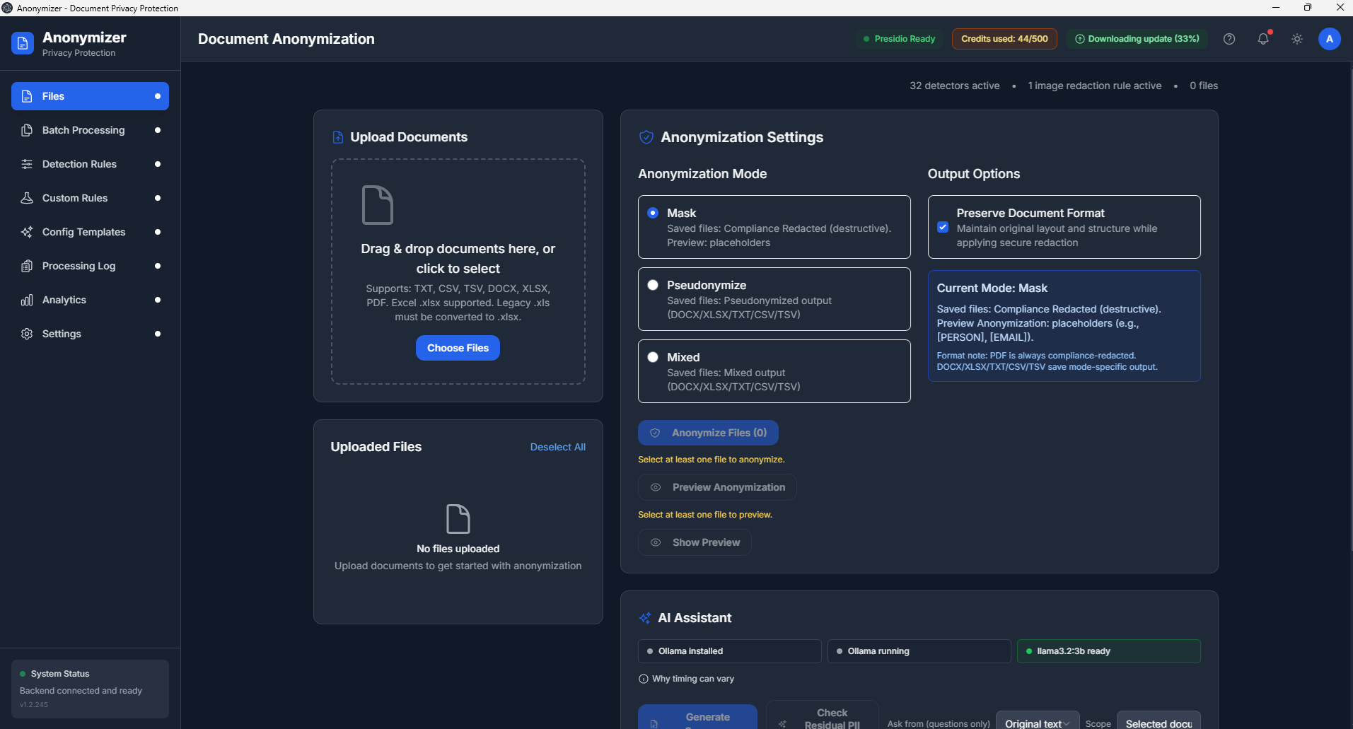Click the Upload Documents header icon

tap(338, 137)
